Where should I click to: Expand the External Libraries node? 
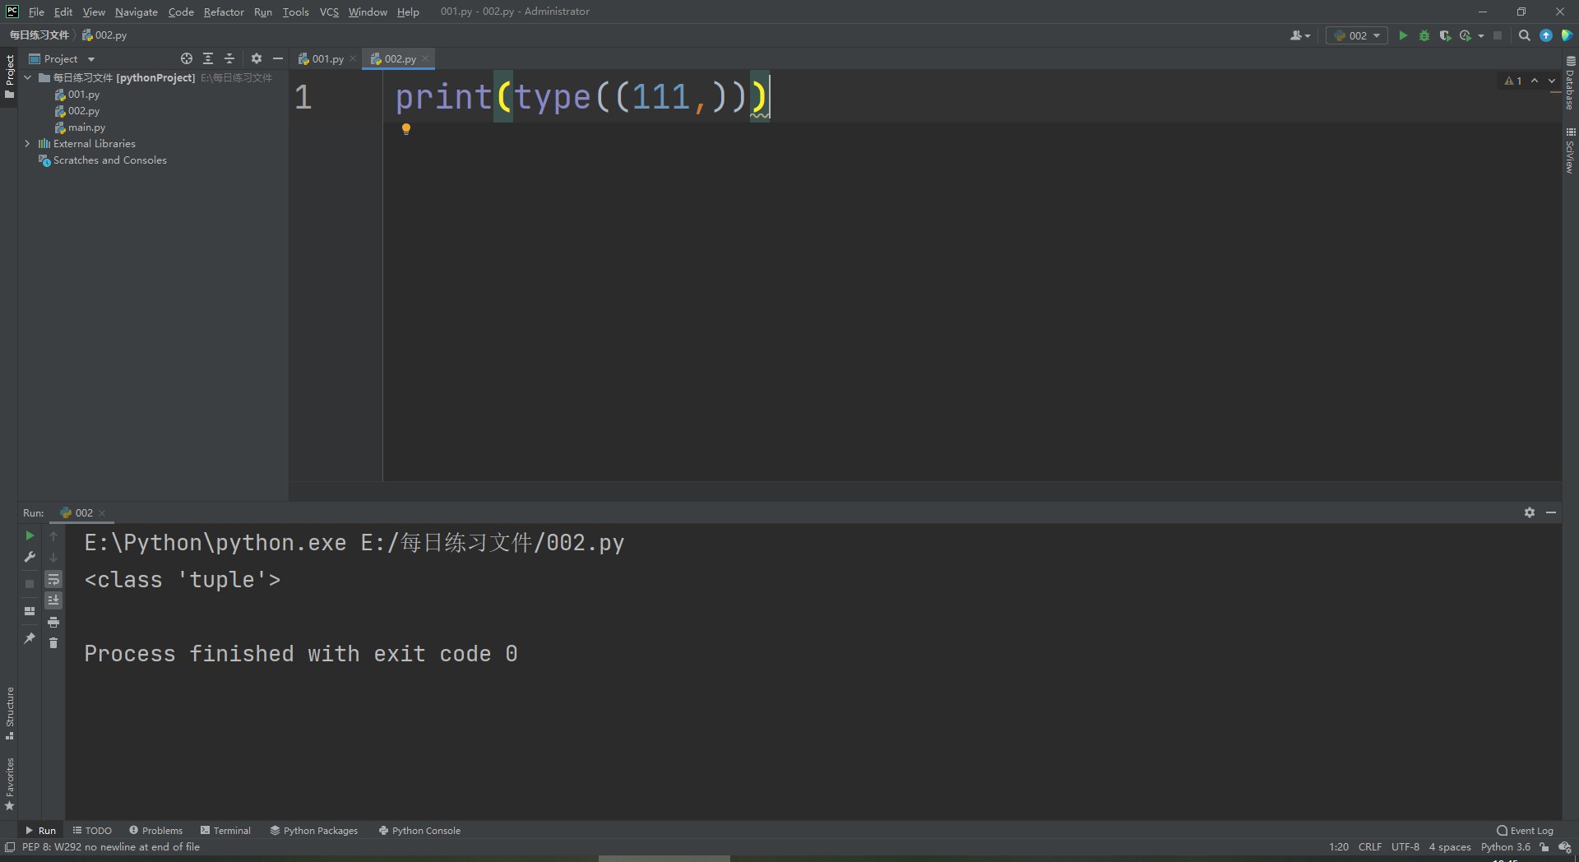point(27,143)
